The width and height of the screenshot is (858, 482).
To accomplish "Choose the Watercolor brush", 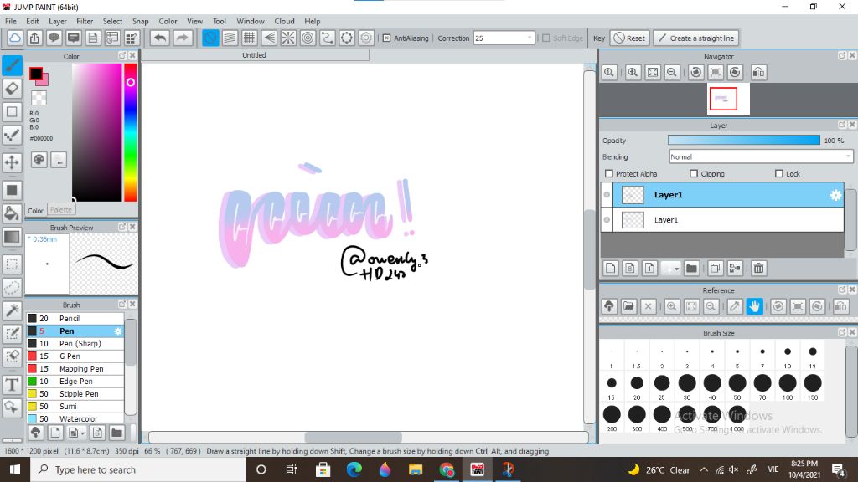I will 75,418.
